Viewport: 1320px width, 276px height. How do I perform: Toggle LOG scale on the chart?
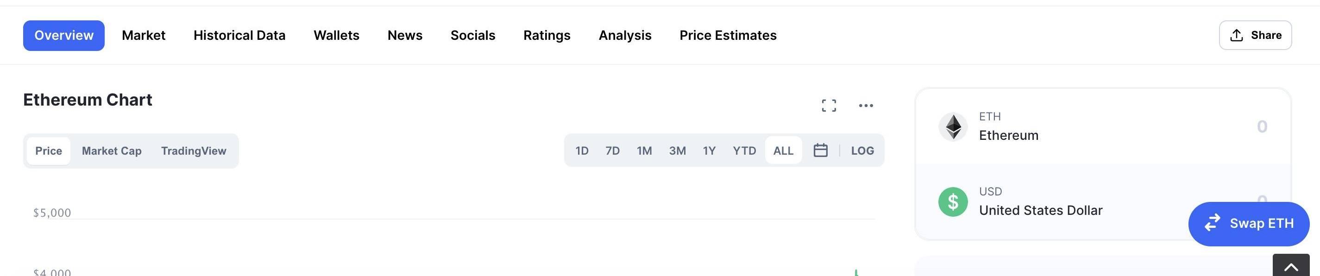[862, 151]
